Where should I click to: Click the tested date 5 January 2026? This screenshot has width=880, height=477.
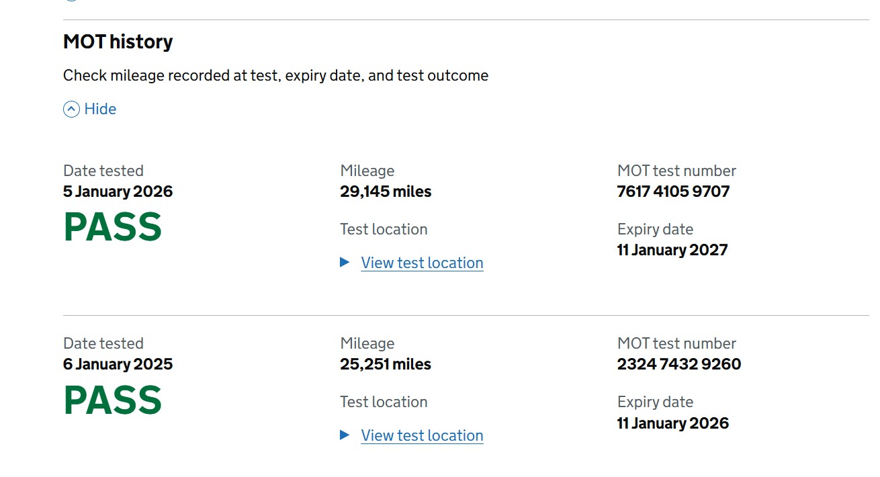tap(118, 191)
